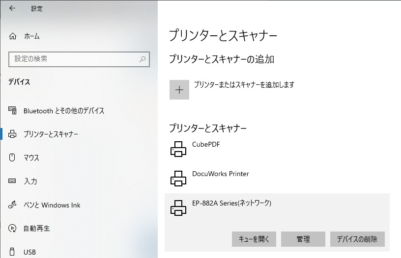The image size is (401, 258).
Task: Click the CubePDF printer icon
Action: [178, 149]
